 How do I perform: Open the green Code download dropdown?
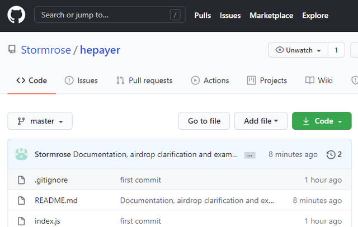click(x=322, y=121)
